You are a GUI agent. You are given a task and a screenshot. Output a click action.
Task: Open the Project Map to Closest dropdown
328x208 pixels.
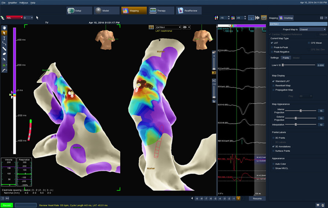[312, 29]
